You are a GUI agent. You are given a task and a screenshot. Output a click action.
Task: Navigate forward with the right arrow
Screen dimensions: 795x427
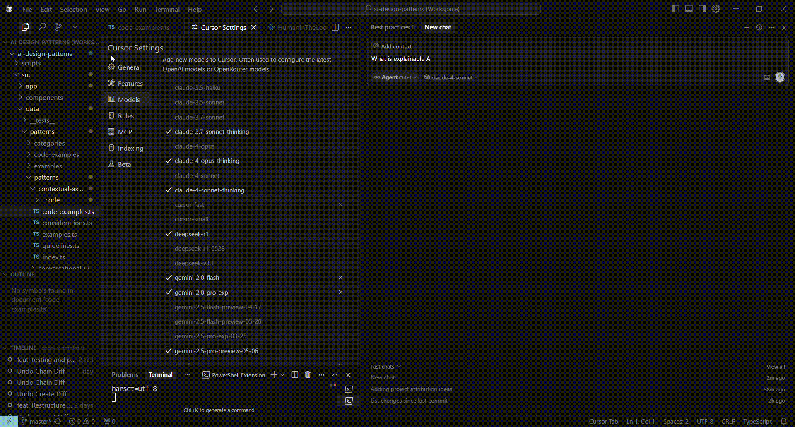270,9
